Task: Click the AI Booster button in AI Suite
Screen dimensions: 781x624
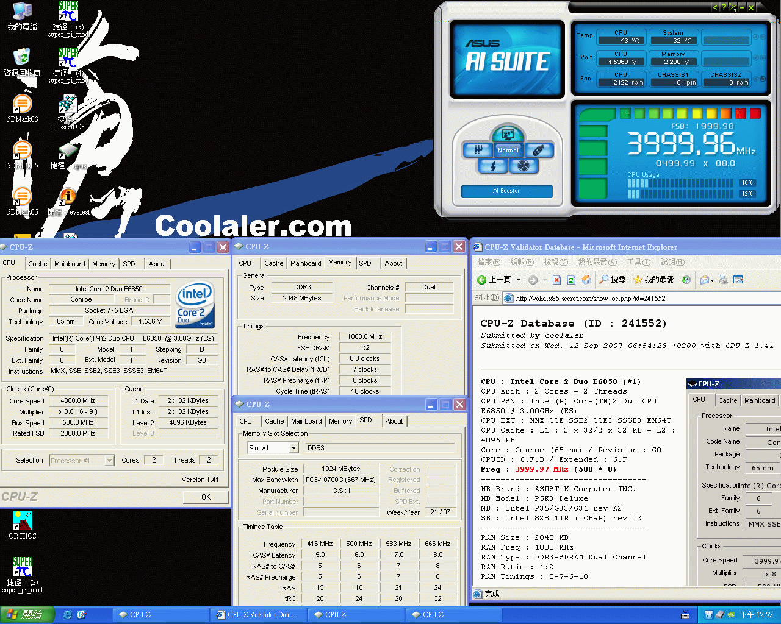Action: (507, 191)
